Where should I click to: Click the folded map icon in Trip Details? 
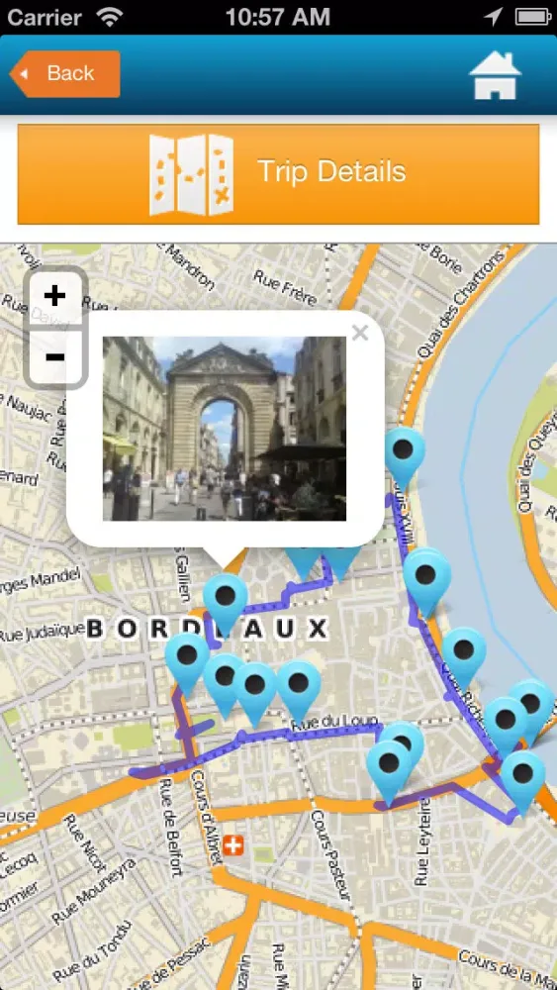[191, 175]
